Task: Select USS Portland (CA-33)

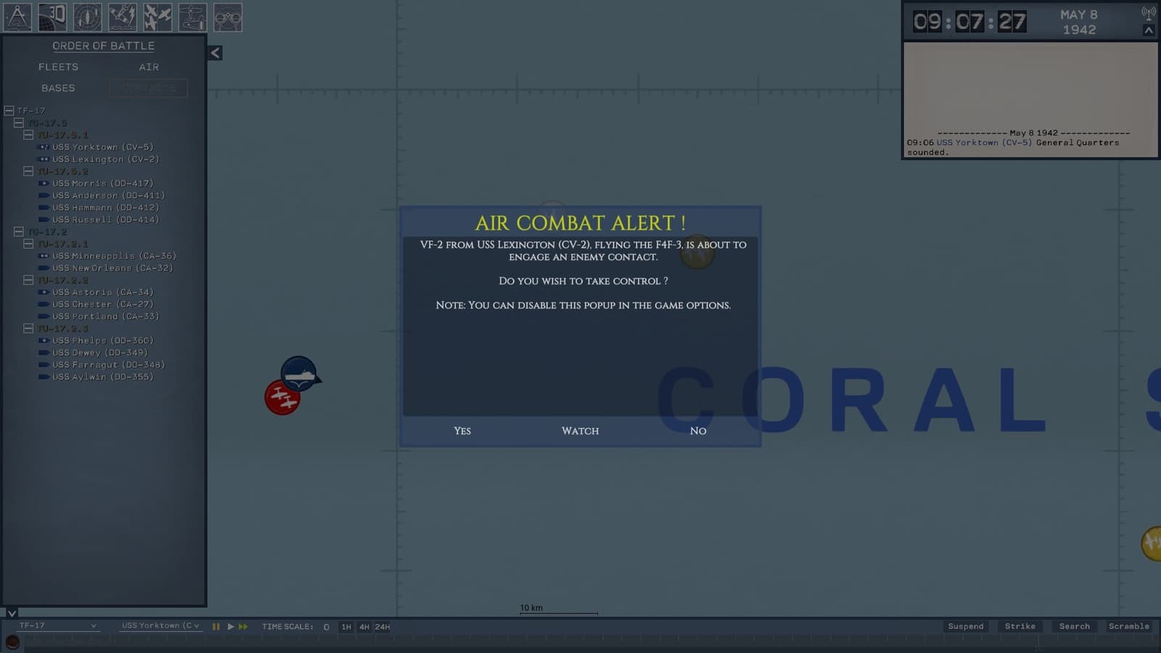Action: pos(106,316)
